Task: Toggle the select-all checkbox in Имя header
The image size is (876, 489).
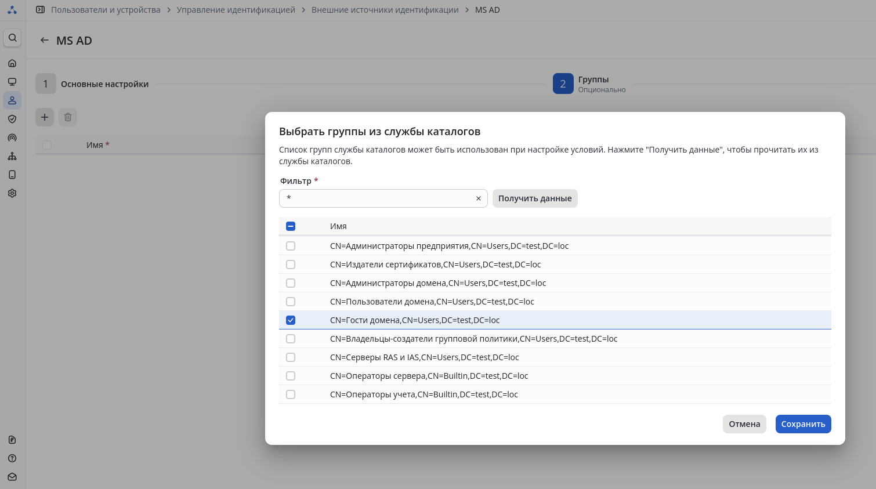Action: coord(291,226)
